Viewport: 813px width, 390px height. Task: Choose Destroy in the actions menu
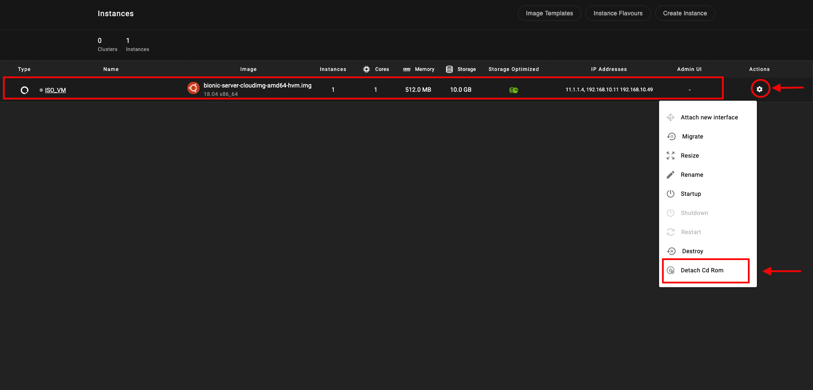708,251
